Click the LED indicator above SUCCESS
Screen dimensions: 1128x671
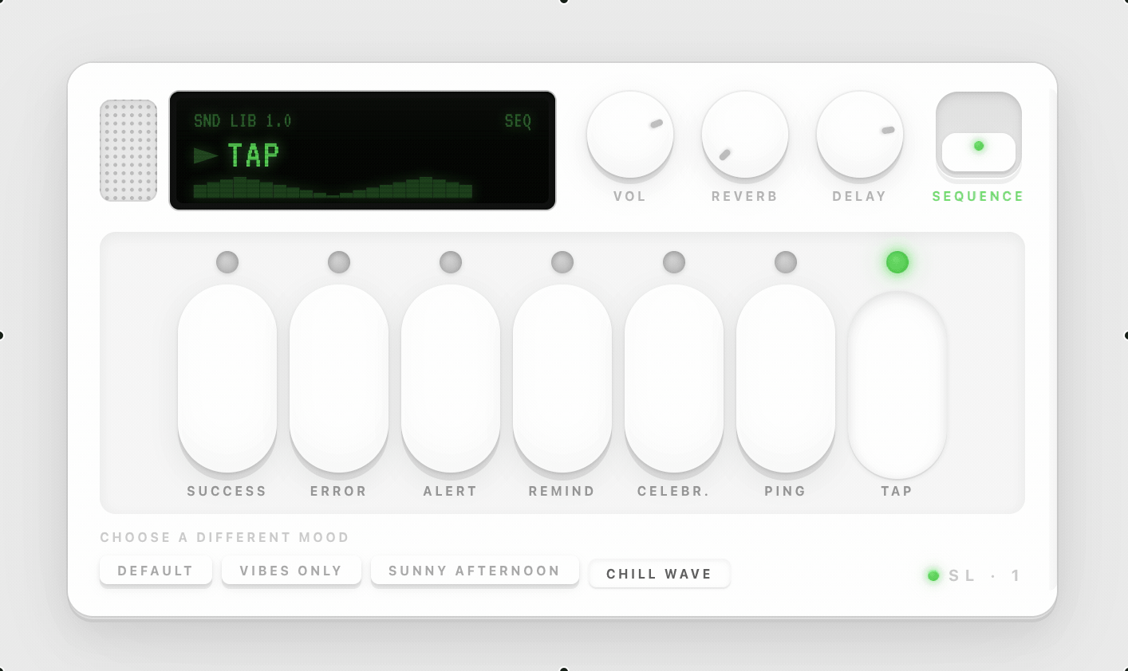(227, 262)
